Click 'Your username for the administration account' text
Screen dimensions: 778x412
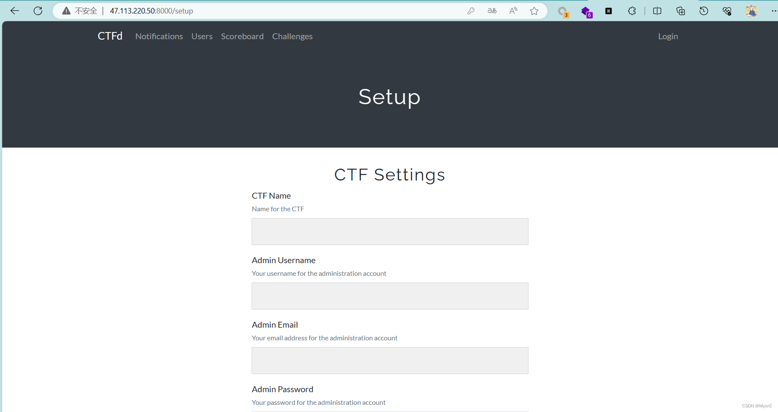coord(319,273)
